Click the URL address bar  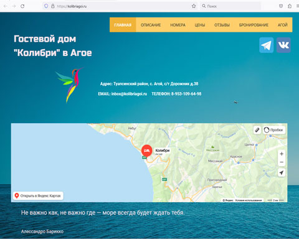coord(120,6)
